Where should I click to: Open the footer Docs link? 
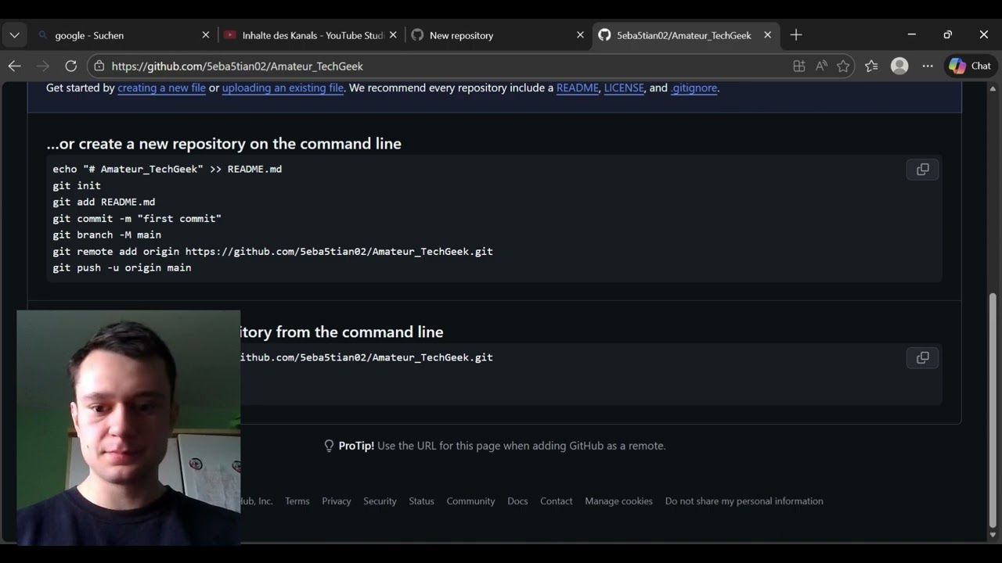[x=517, y=501]
